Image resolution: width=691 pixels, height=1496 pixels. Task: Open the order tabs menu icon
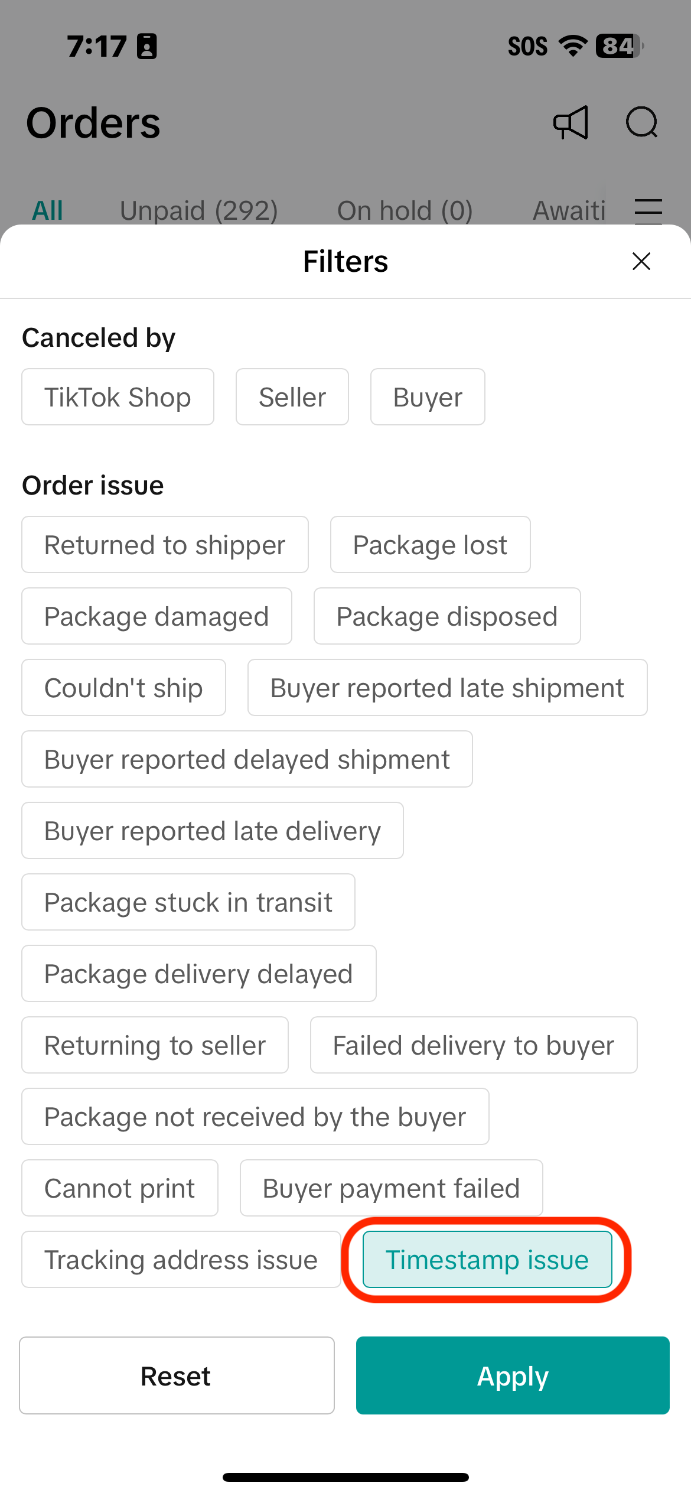tap(648, 211)
